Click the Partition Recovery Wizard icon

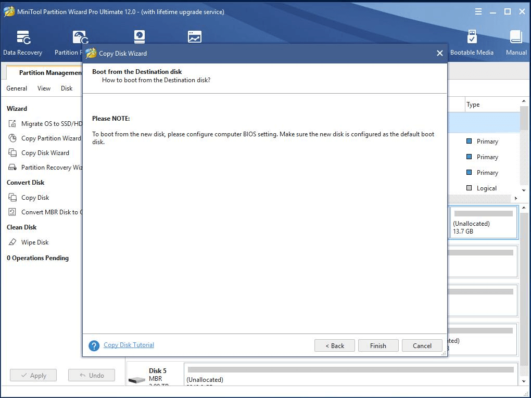[x=12, y=167]
